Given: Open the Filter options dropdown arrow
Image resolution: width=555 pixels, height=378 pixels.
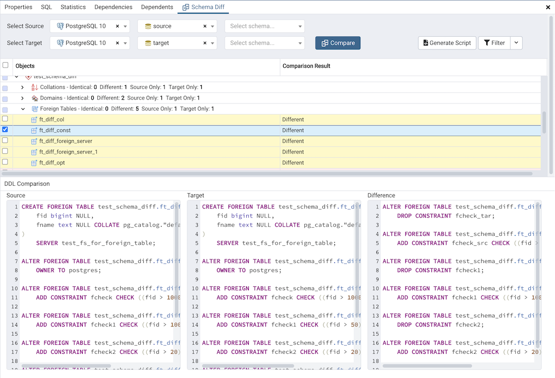Looking at the screenshot, I should coord(516,43).
